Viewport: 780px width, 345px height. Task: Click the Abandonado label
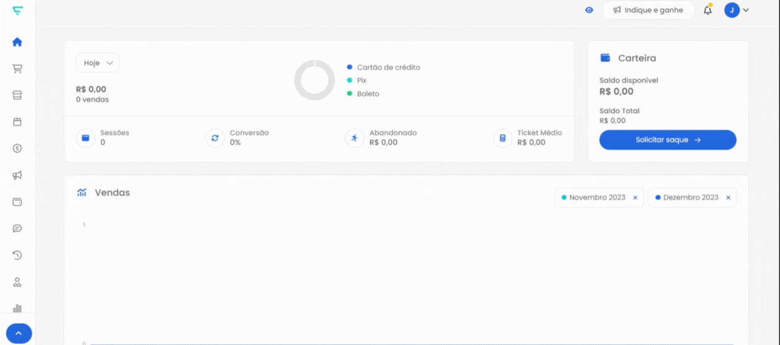click(x=393, y=133)
